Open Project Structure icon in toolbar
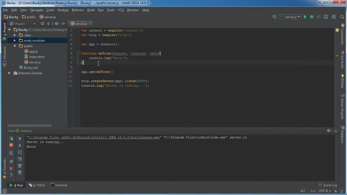 click(334, 17)
